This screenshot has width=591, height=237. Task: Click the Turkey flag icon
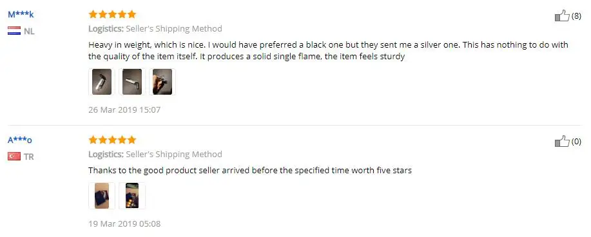(14, 156)
